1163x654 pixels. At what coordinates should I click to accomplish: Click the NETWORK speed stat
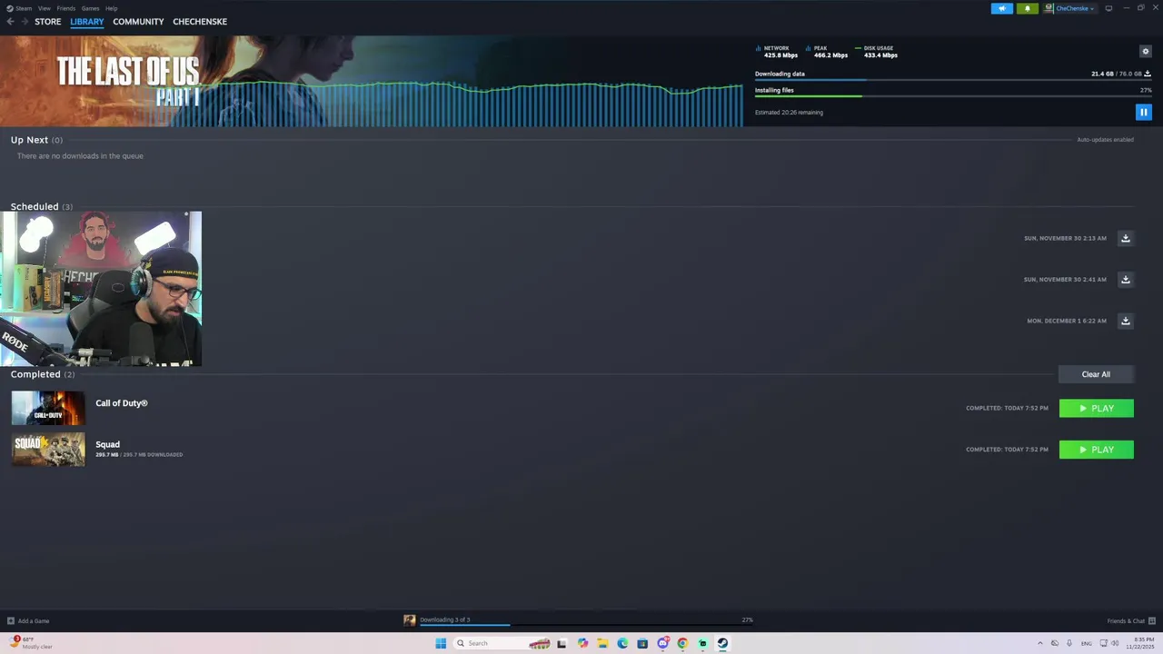click(x=778, y=52)
